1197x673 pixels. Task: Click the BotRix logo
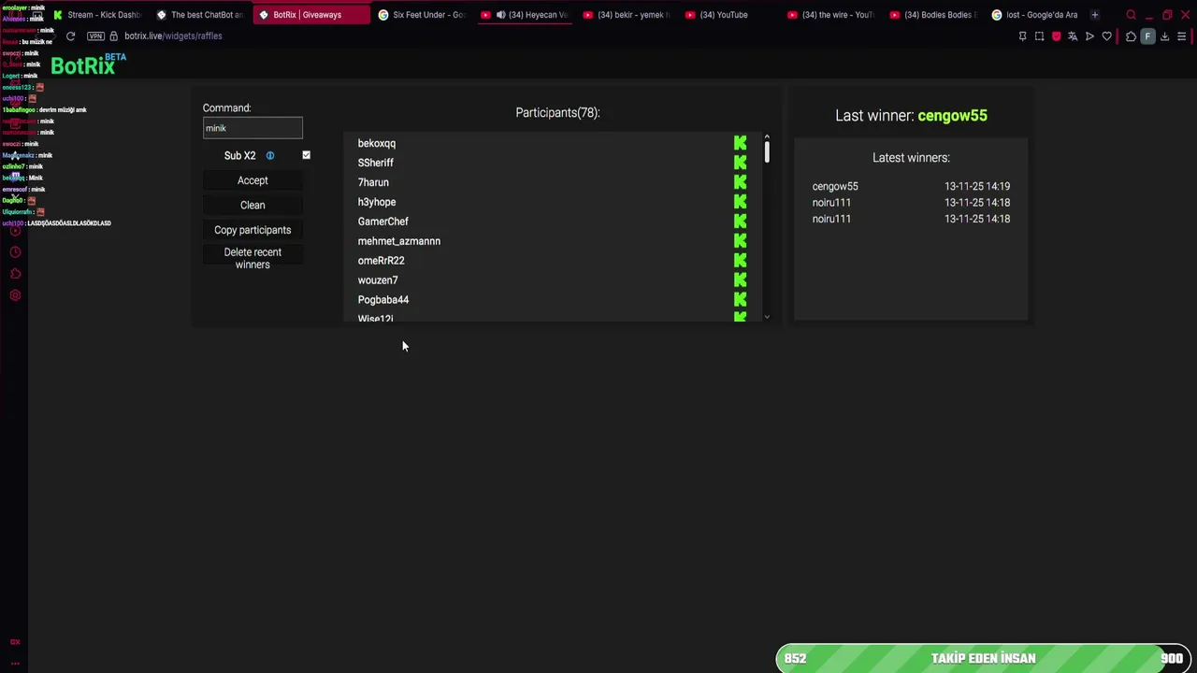88,64
